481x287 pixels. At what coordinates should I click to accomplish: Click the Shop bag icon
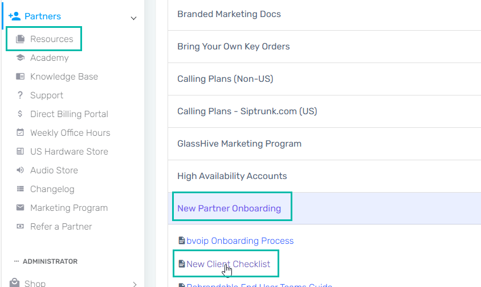(x=14, y=282)
